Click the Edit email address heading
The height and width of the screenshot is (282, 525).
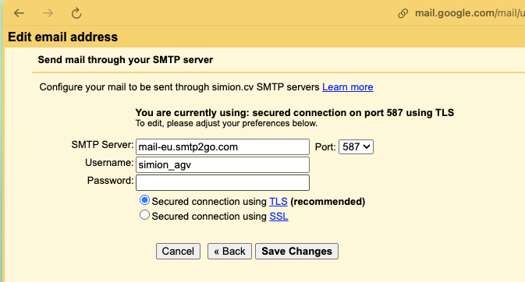click(x=63, y=37)
